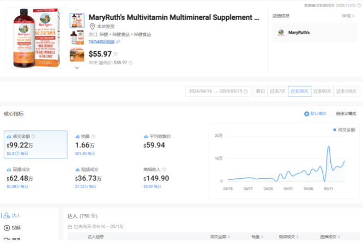Click the link icon beside TikTok商品链接
The width and height of the screenshot is (363, 243).
point(118,41)
